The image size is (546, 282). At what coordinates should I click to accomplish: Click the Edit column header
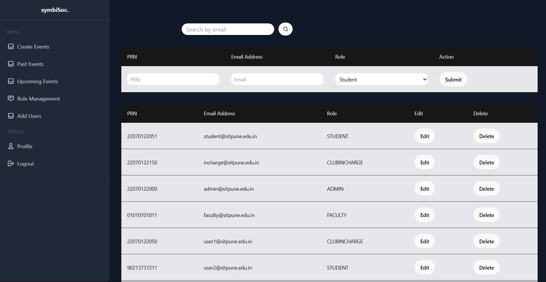[x=419, y=114]
